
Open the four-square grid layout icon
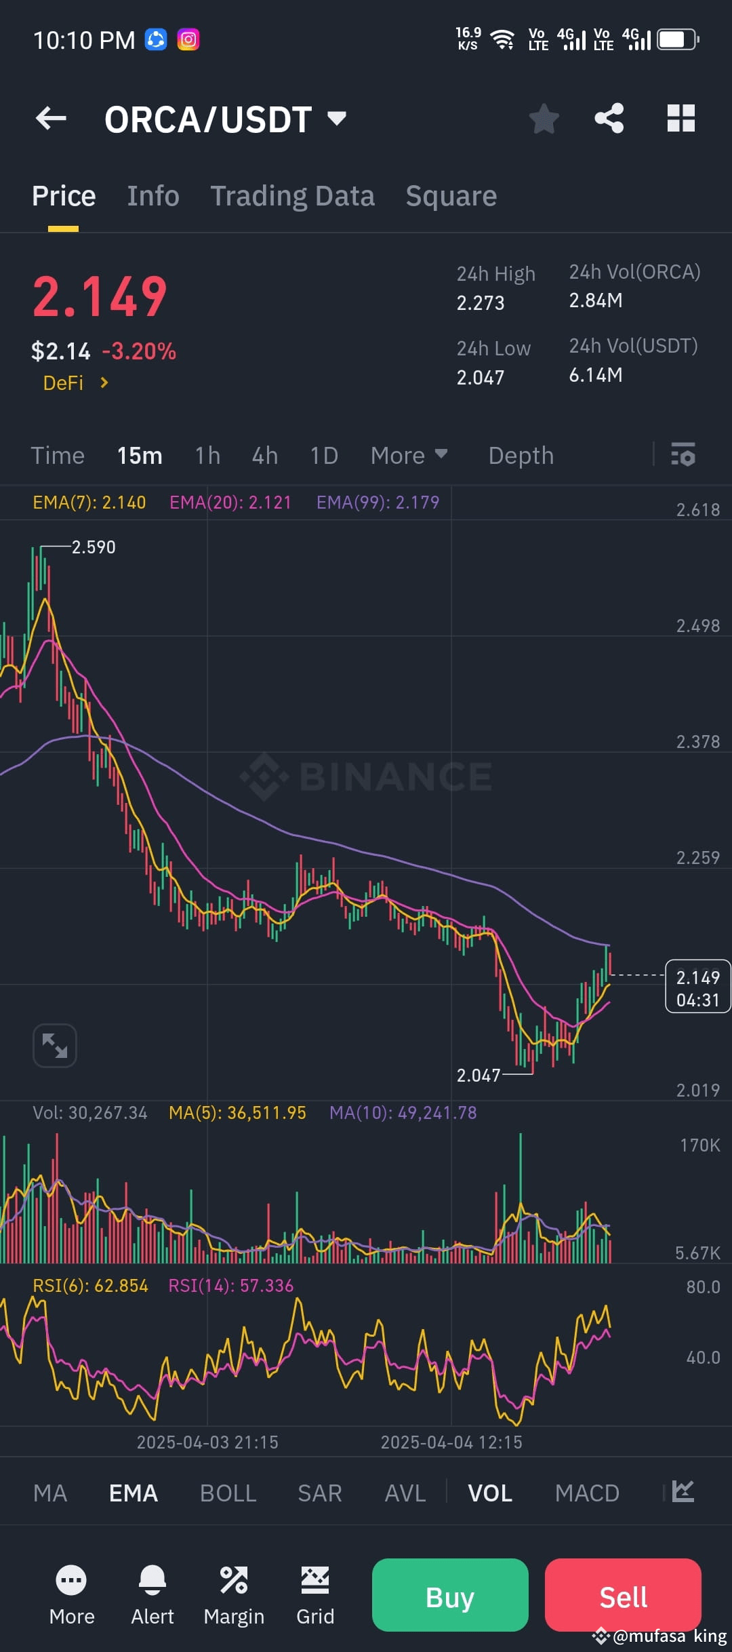coord(680,118)
